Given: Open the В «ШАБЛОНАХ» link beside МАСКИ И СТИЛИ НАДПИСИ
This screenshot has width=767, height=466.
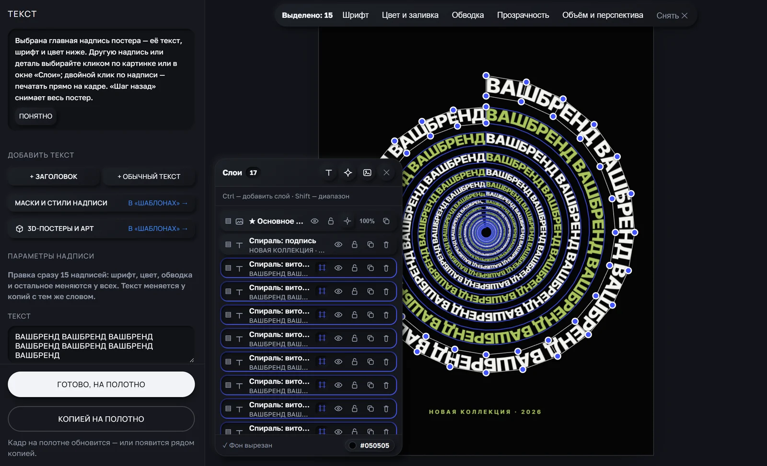Looking at the screenshot, I should 158,203.
